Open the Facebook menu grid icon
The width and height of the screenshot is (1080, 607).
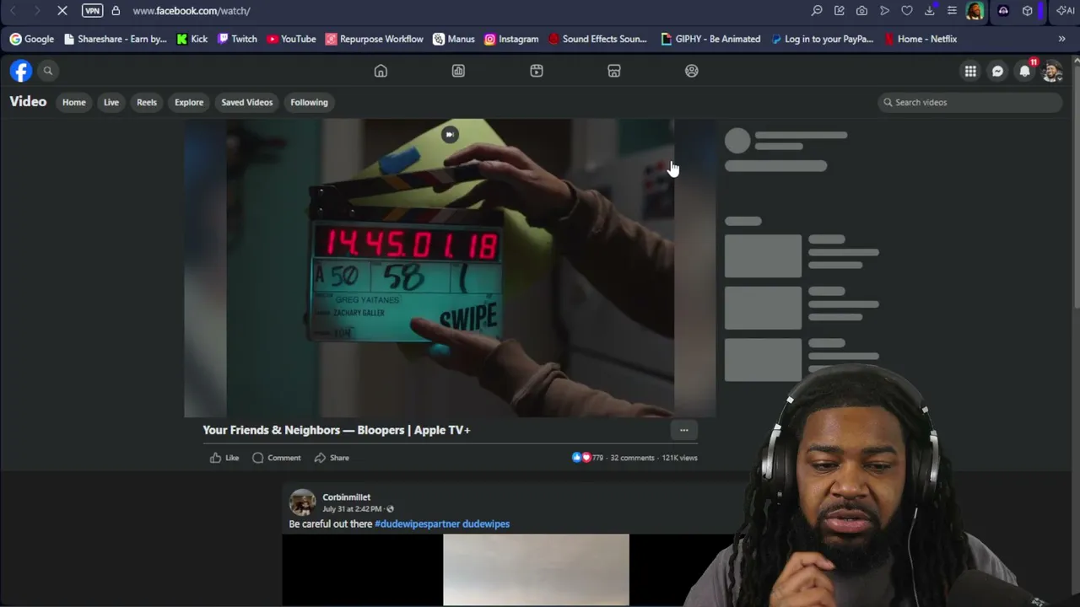[x=970, y=72]
